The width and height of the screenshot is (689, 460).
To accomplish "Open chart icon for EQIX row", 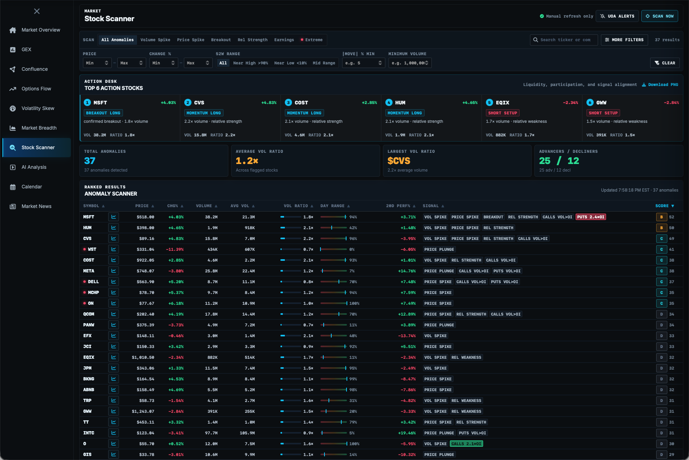I will click(x=113, y=357).
